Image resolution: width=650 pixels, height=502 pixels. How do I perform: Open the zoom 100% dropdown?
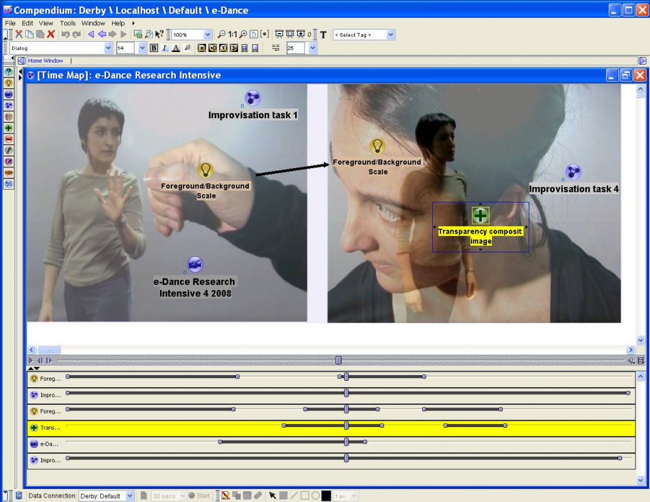pyautogui.click(x=208, y=35)
